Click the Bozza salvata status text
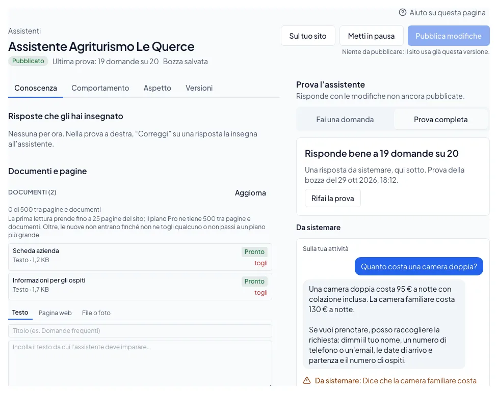The image size is (498, 394). point(186,62)
